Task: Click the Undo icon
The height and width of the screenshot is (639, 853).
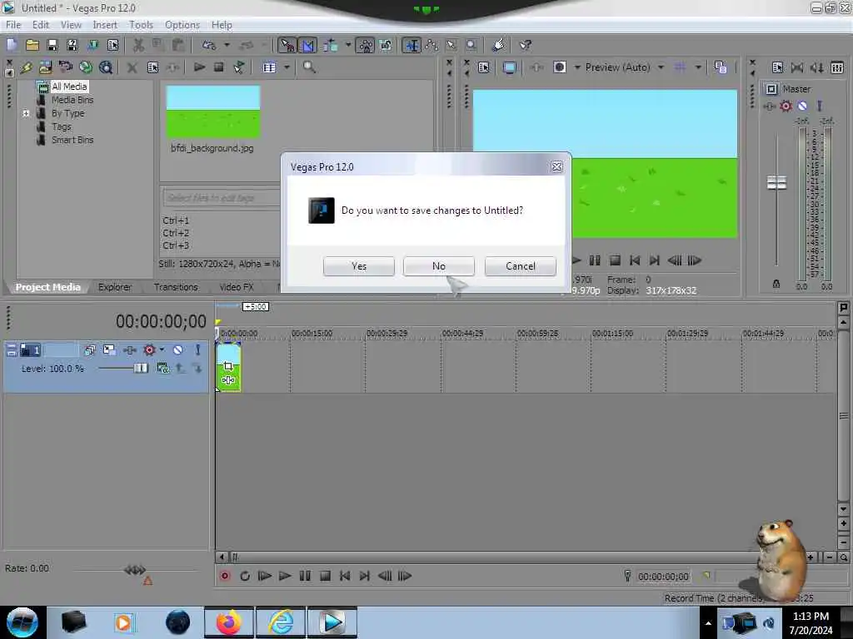Action: (209, 45)
